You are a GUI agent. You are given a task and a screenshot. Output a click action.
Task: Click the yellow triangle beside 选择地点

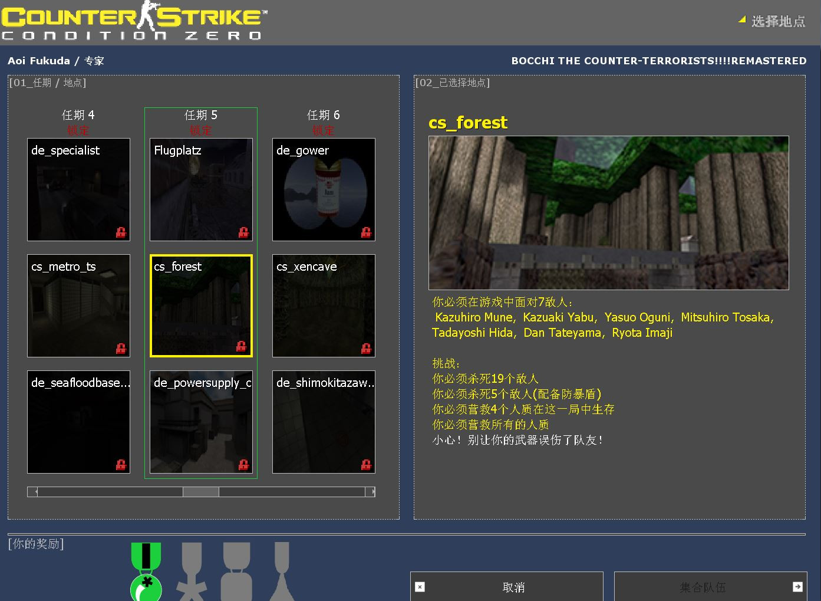coord(741,21)
